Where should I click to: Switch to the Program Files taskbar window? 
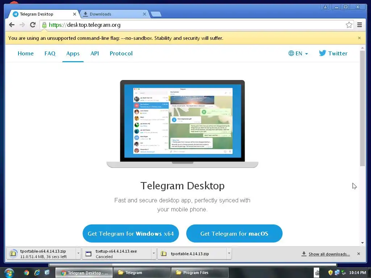tap(200, 273)
